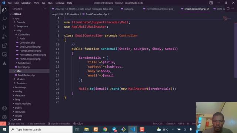The width and height of the screenshot is (237, 133).
Task: Switch to NewsletterController.php tab
Action: [x=158, y=9]
